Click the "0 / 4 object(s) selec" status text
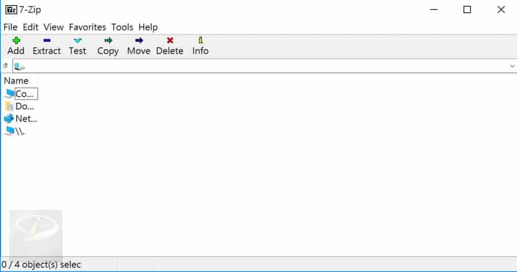Screen dimensions: 517x272 coord(41,265)
